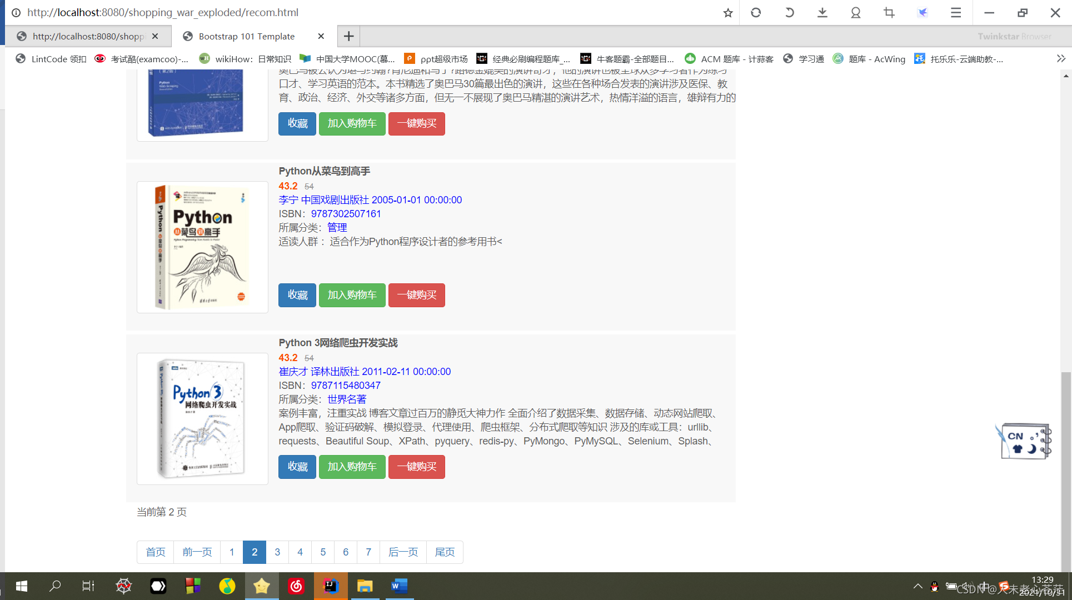Click the undo back arrow icon

789,13
